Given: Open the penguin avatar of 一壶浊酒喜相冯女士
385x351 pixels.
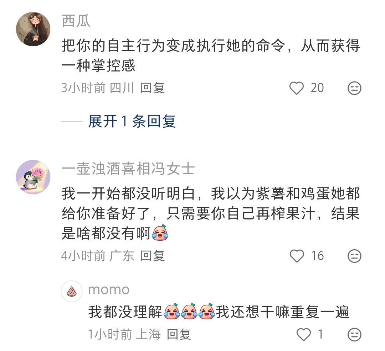Looking at the screenshot, I should (x=33, y=177).
